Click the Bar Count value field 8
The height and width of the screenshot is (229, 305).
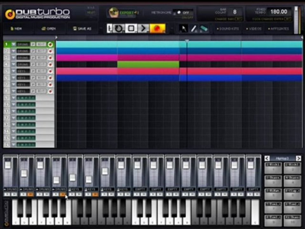[x=235, y=12]
